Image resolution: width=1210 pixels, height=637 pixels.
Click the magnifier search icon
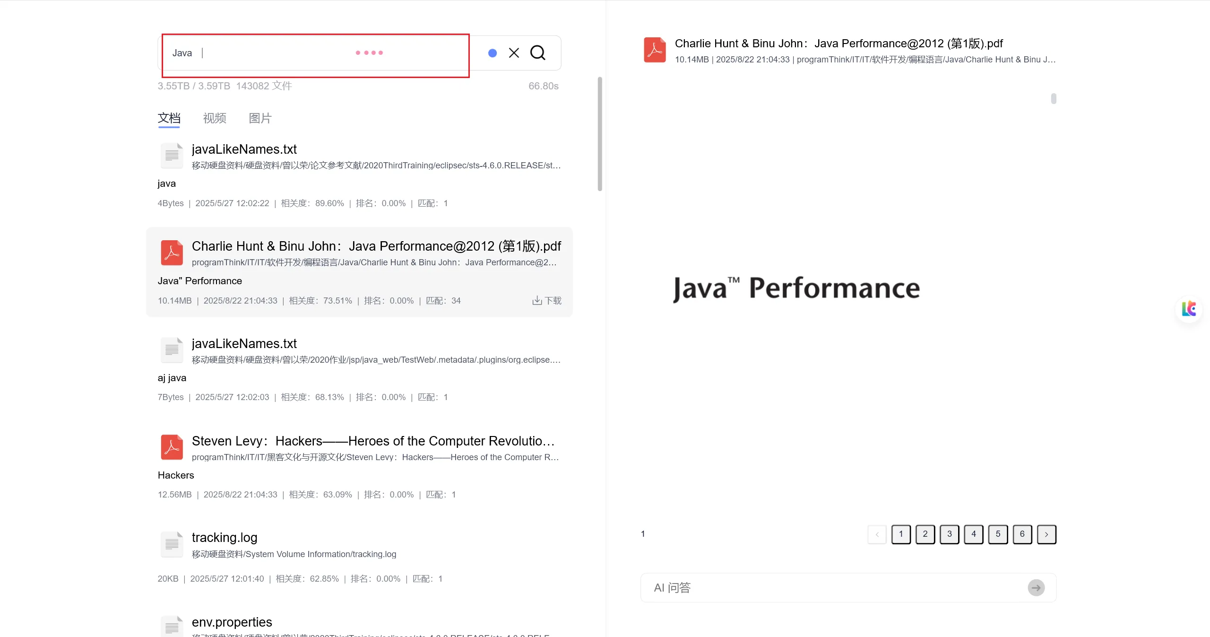click(x=538, y=52)
